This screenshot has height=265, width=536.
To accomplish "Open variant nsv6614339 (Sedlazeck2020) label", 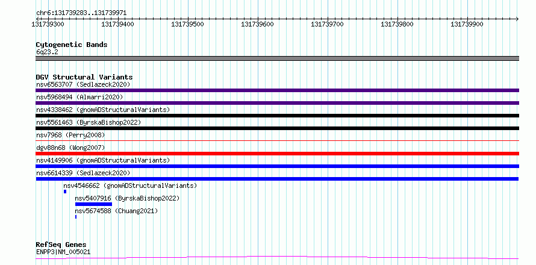I will 83,173.
